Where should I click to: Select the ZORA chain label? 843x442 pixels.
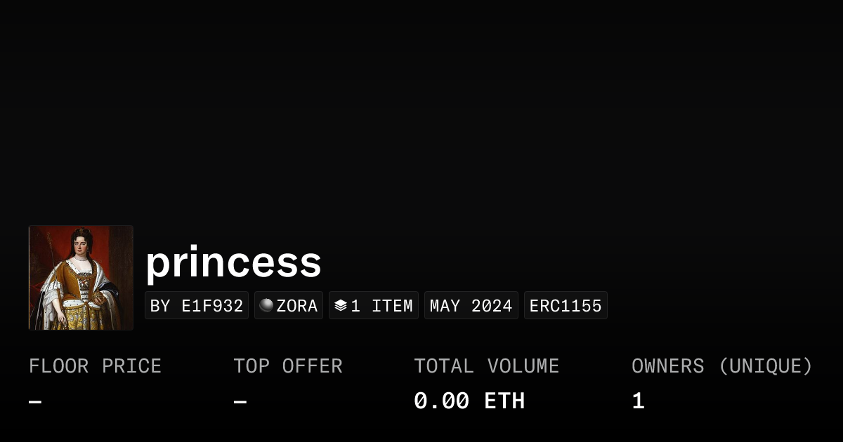point(297,306)
